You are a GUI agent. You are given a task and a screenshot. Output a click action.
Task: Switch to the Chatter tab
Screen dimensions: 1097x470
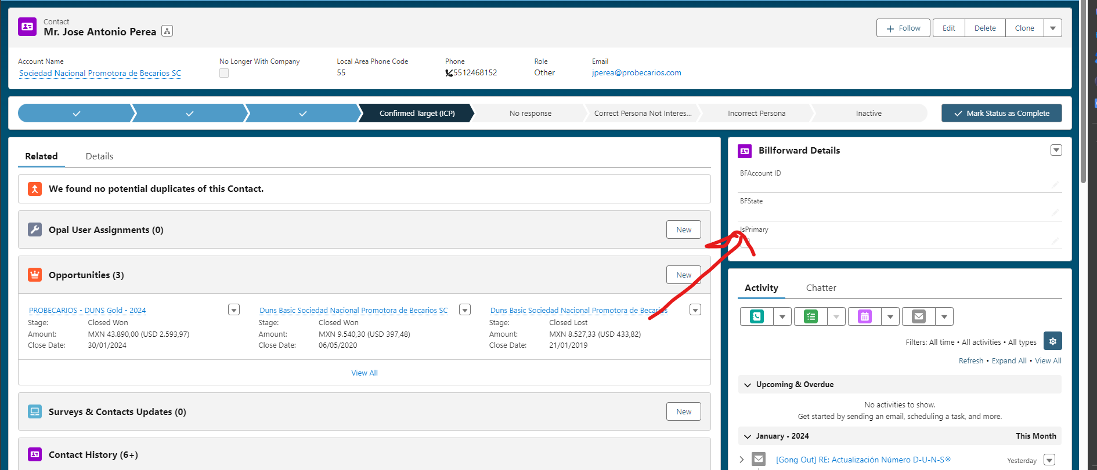821,288
